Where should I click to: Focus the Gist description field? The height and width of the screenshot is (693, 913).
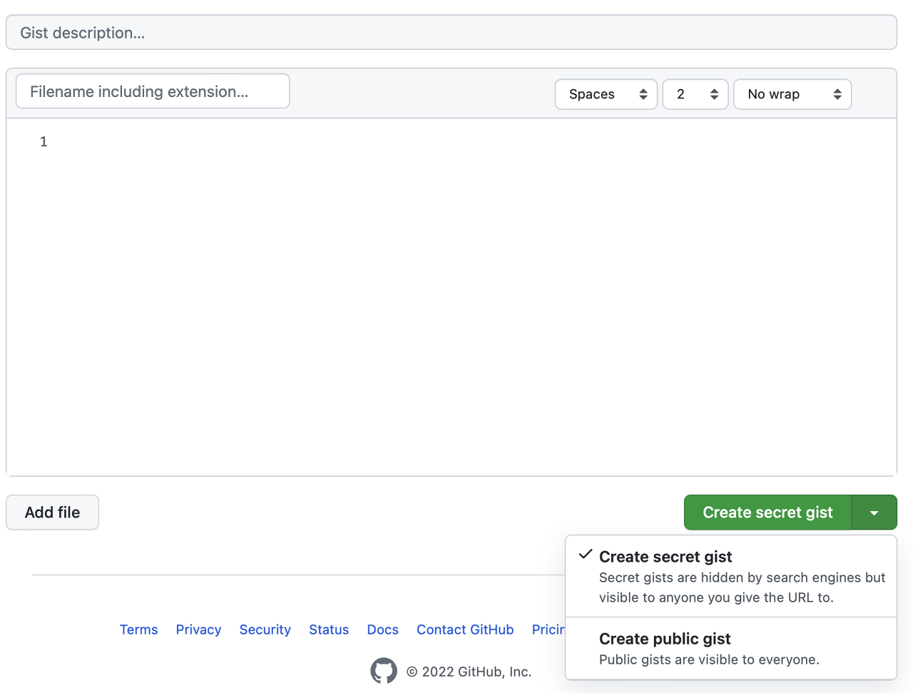click(x=452, y=33)
